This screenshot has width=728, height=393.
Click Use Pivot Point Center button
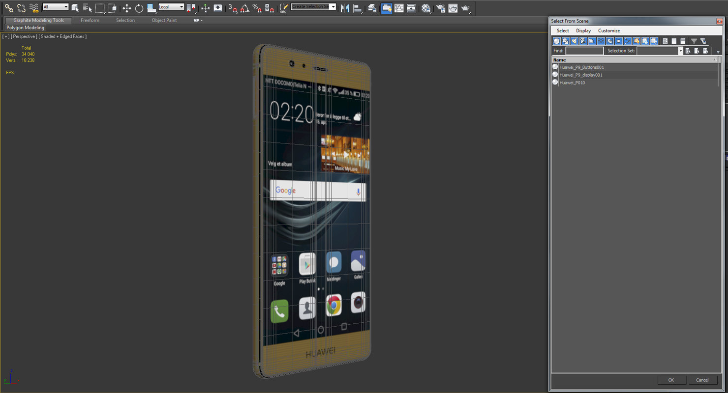[x=191, y=8]
